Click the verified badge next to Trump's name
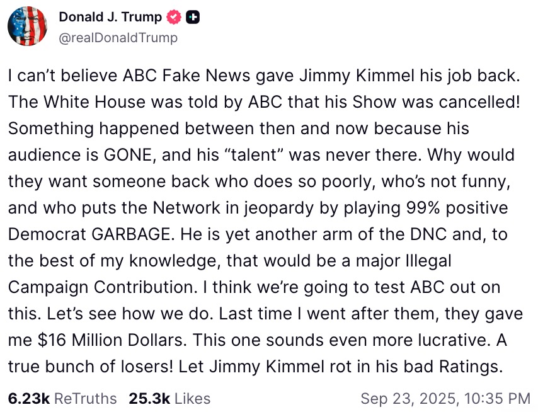The height and width of the screenshot is (412, 538). (x=173, y=17)
